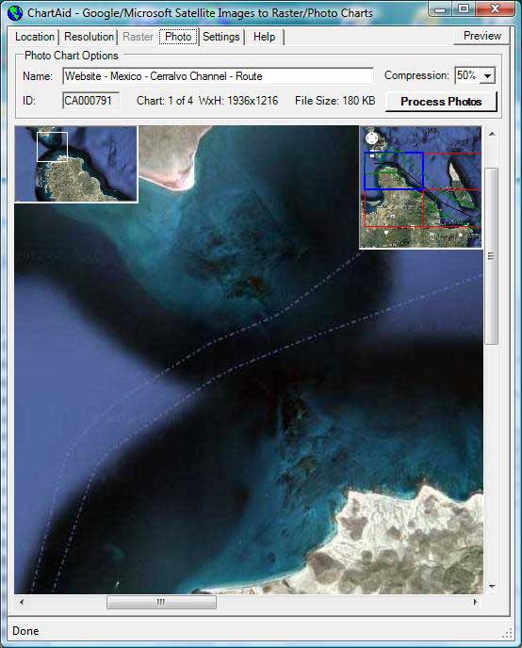Click the vertical scrollbar up arrow
522x648 pixels.
click(x=492, y=134)
